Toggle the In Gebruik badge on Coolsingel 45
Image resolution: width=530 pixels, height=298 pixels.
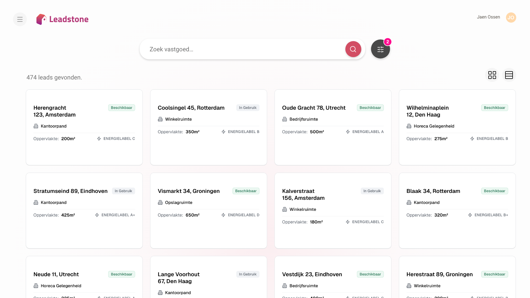click(248, 108)
